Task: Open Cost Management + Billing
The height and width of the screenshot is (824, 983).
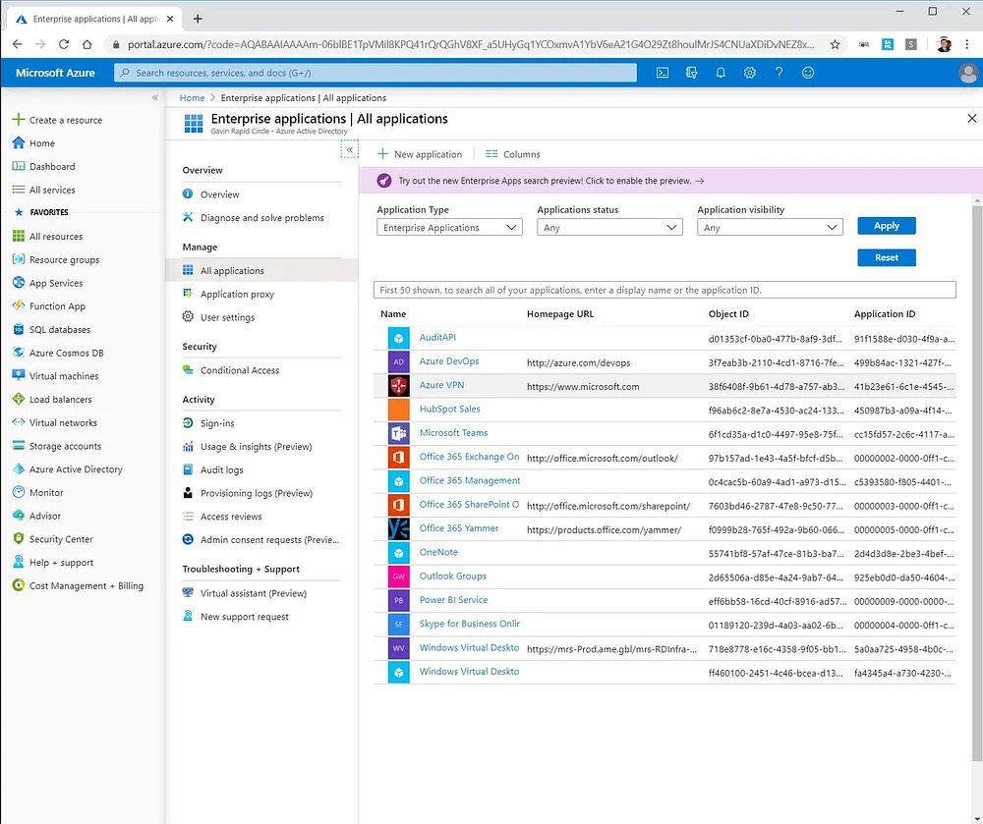Action: (x=86, y=585)
